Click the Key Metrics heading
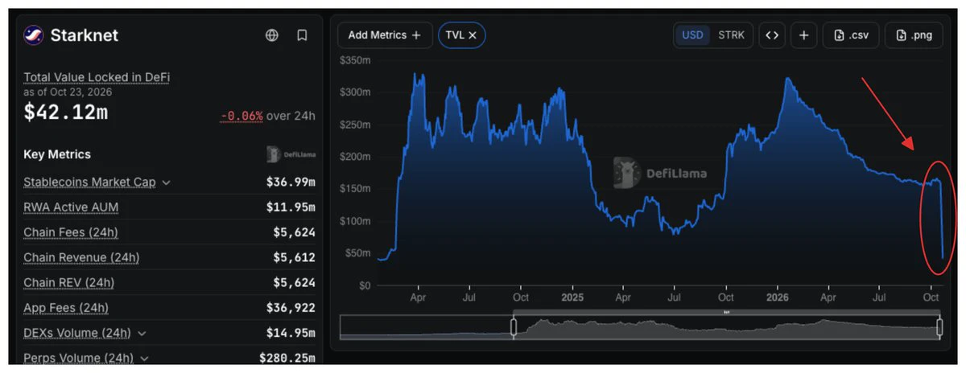Image resolution: width=966 pixels, height=373 pixels. (x=57, y=154)
